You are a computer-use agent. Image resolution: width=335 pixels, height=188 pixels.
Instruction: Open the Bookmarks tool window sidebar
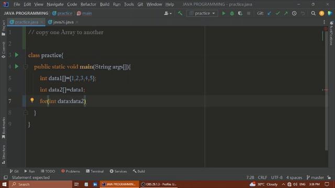pos(4,128)
